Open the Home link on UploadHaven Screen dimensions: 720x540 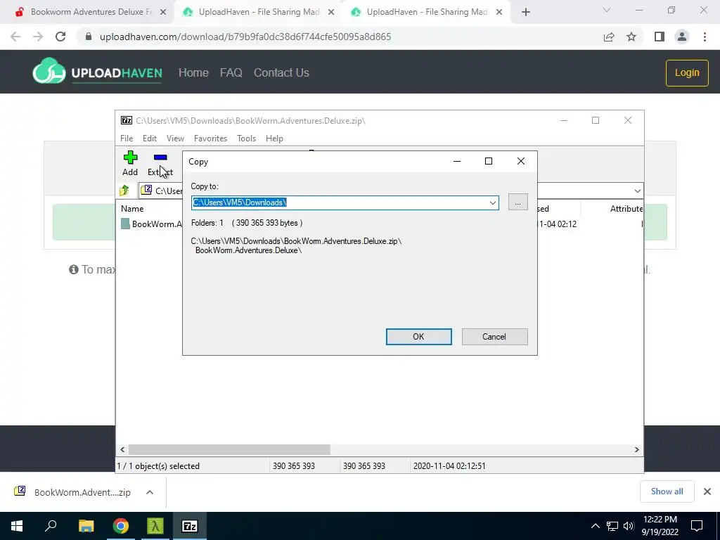[193, 72]
